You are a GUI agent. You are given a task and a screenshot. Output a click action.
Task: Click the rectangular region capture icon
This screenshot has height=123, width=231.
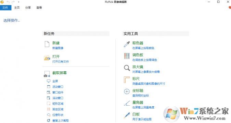[x=49, y=104]
